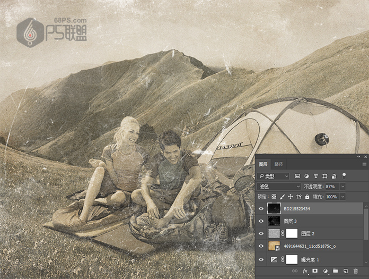The height and width of the screenshot is (279, 369).
Task: Click the fill 100% value field
Action: click(332, 197)
